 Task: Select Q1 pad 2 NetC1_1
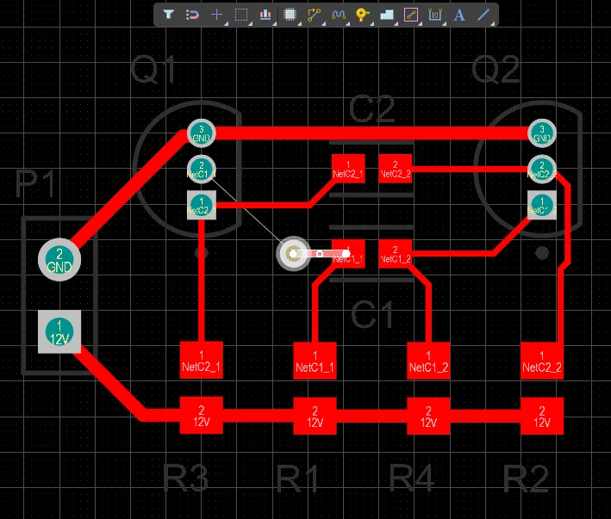(202, 170)
